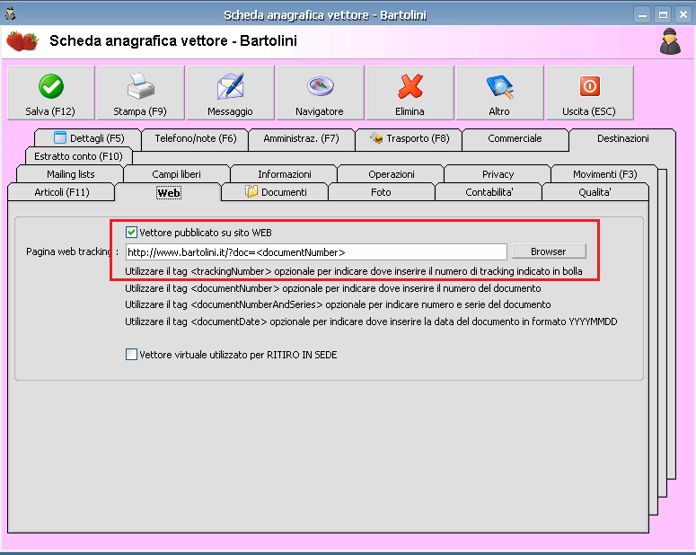The height and width of the screenshot is (555, 696).
Task: Click the strawberry logo icon
Action: (22, 41)
